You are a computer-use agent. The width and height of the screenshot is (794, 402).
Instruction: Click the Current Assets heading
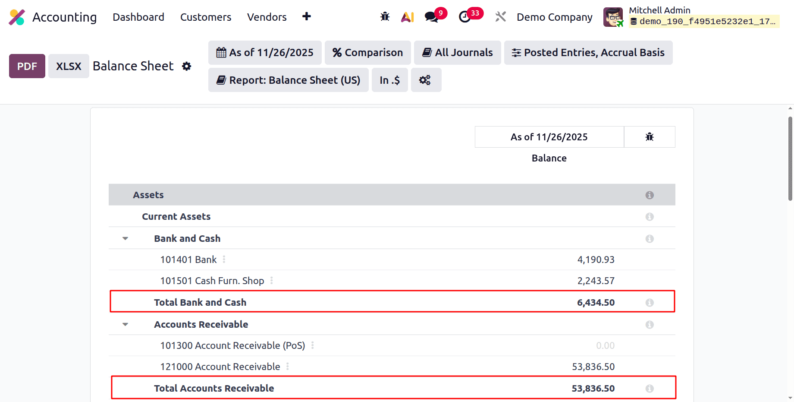click(x=176, y=216)
